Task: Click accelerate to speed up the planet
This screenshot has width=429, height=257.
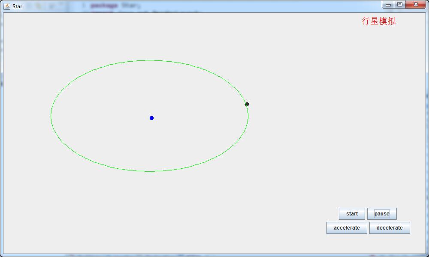Action: [347, 228]
